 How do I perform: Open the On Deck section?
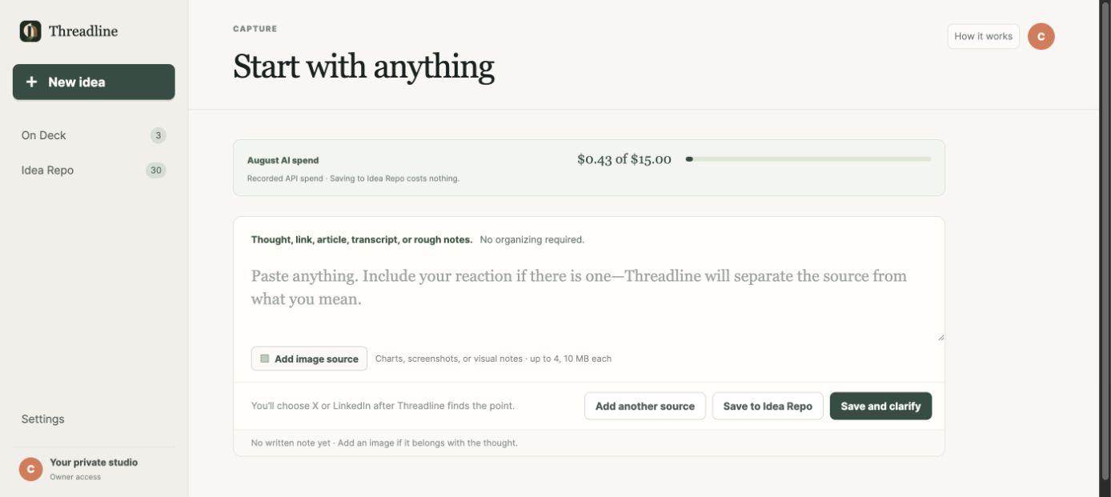pos(94,135)
